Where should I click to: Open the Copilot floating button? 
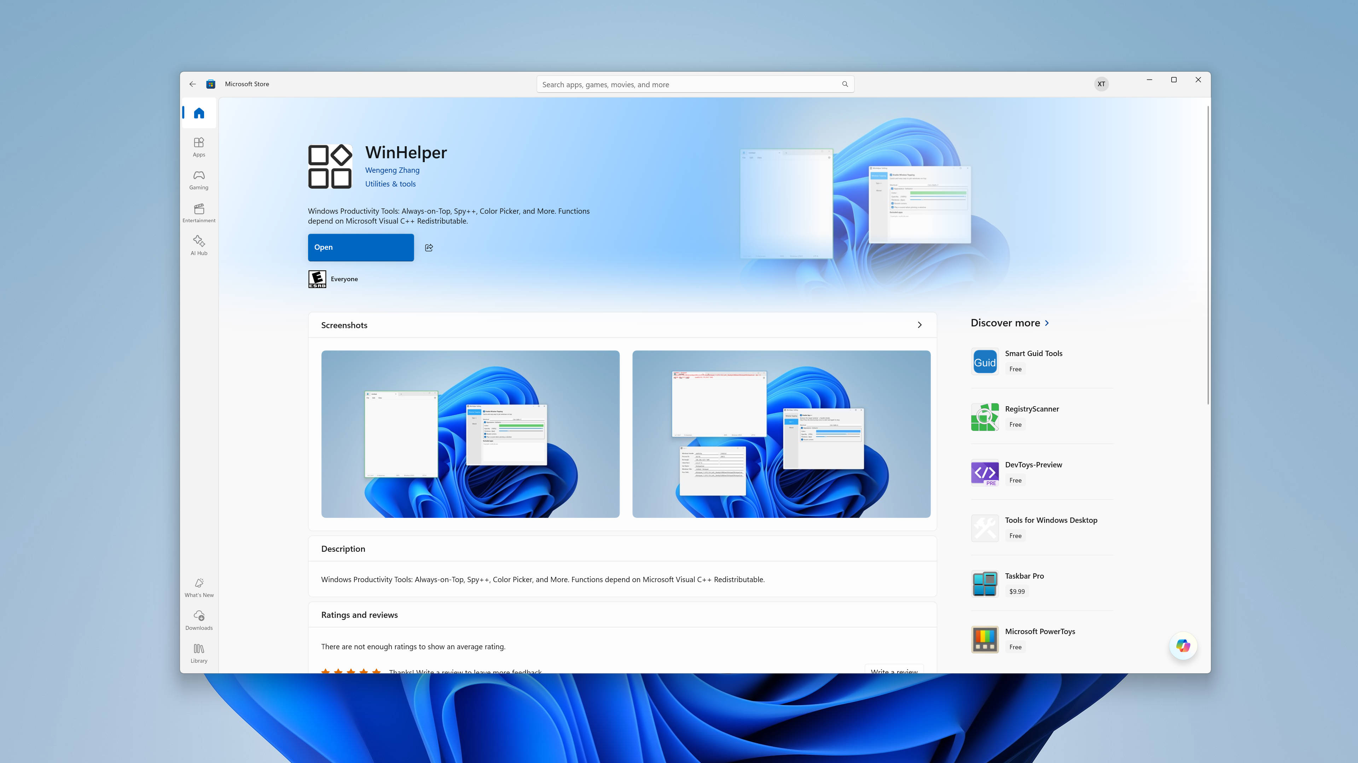point(1183,646)
